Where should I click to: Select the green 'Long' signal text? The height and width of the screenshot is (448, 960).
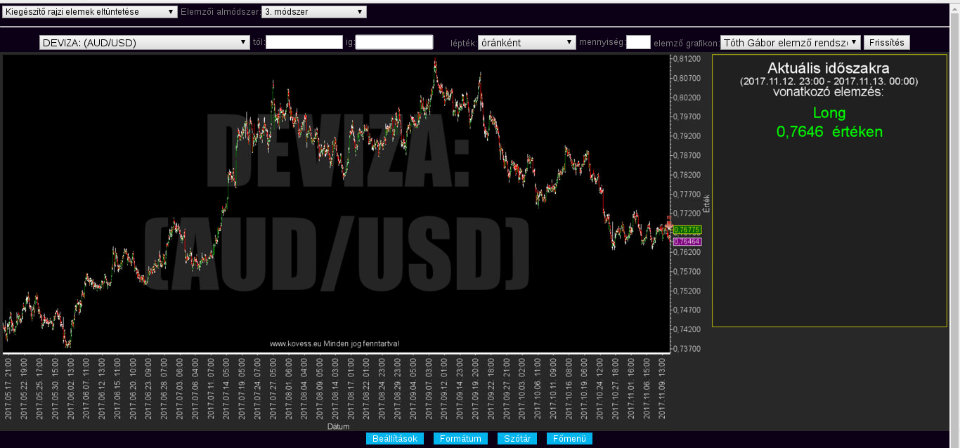pos(829,113)
